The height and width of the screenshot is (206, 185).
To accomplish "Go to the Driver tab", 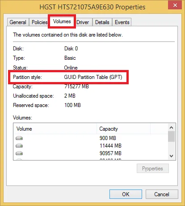I will [x=83, y=22].
